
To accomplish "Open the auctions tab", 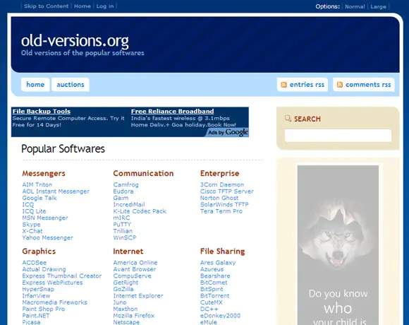I will tap(71, 85).
